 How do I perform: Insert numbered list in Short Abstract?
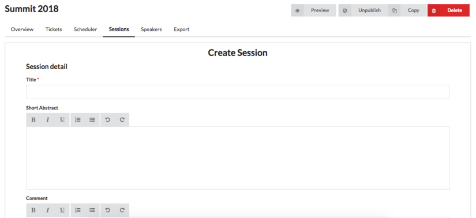[78, 119]
